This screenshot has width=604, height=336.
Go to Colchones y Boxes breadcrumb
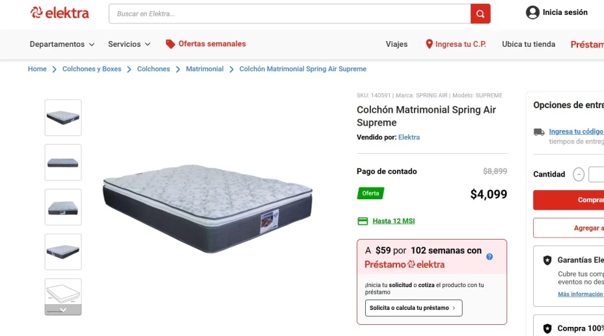pyautogui.click(x=92, y=69)
